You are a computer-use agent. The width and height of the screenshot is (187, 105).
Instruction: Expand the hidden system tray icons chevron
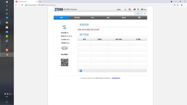pyautogui.click(x=12, y=94)
